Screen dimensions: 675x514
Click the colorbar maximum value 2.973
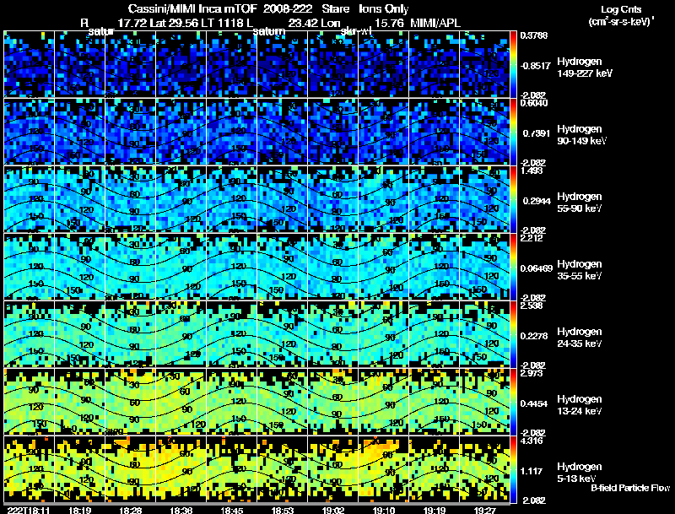[532, 373]
